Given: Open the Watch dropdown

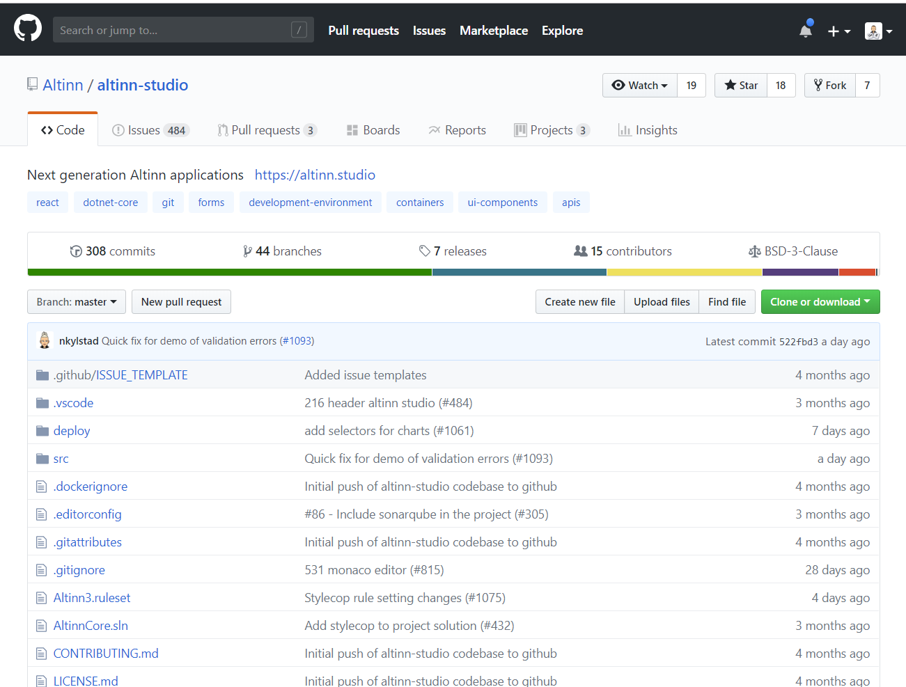Looking at the screenshot, I should 640,85.
